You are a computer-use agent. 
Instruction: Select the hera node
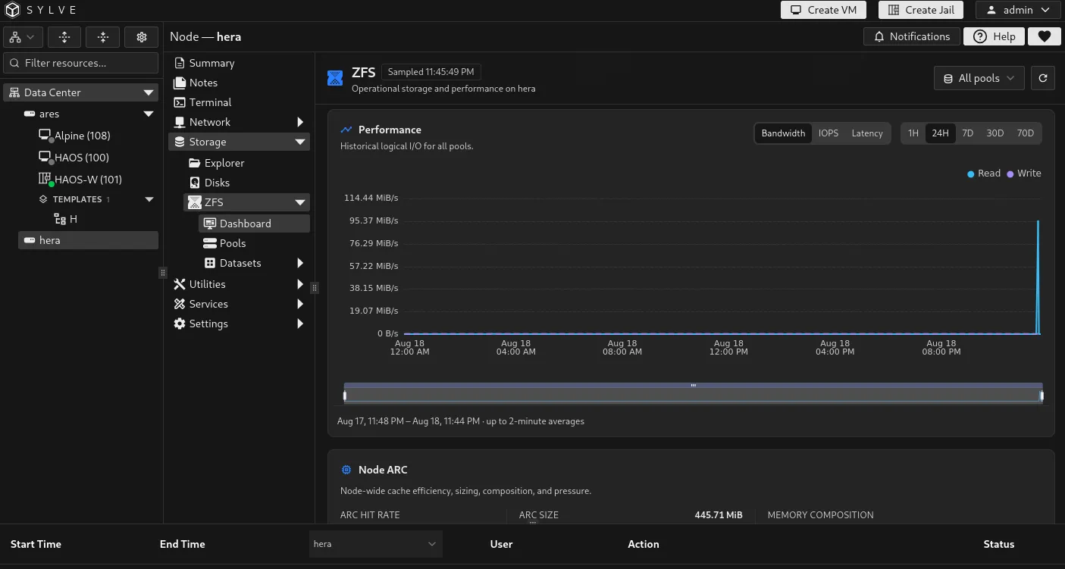click(x=88, y=240)
